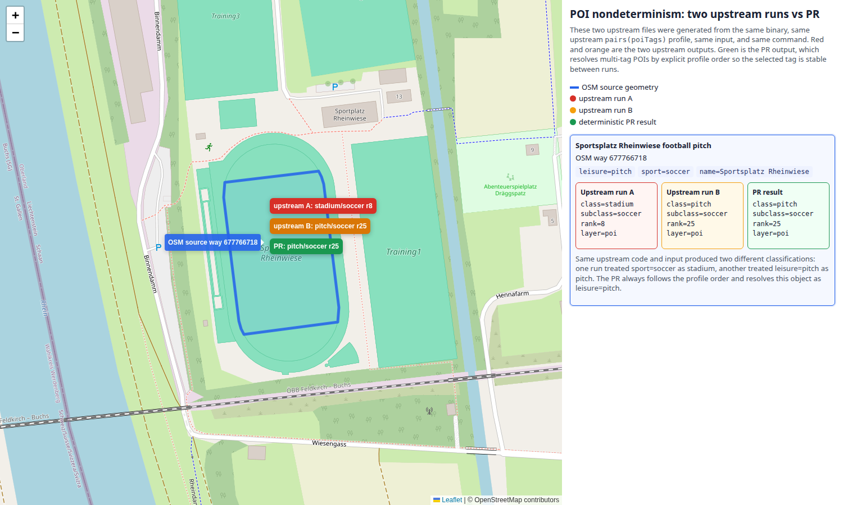The image size is (843, 505).
Task: Zoom out on the map
Action: tap(15, 33)
